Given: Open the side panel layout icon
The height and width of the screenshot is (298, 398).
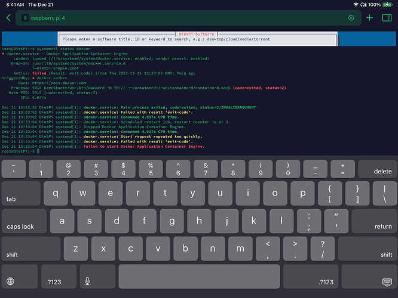Looking at the screenshot, I should [387, 18].
